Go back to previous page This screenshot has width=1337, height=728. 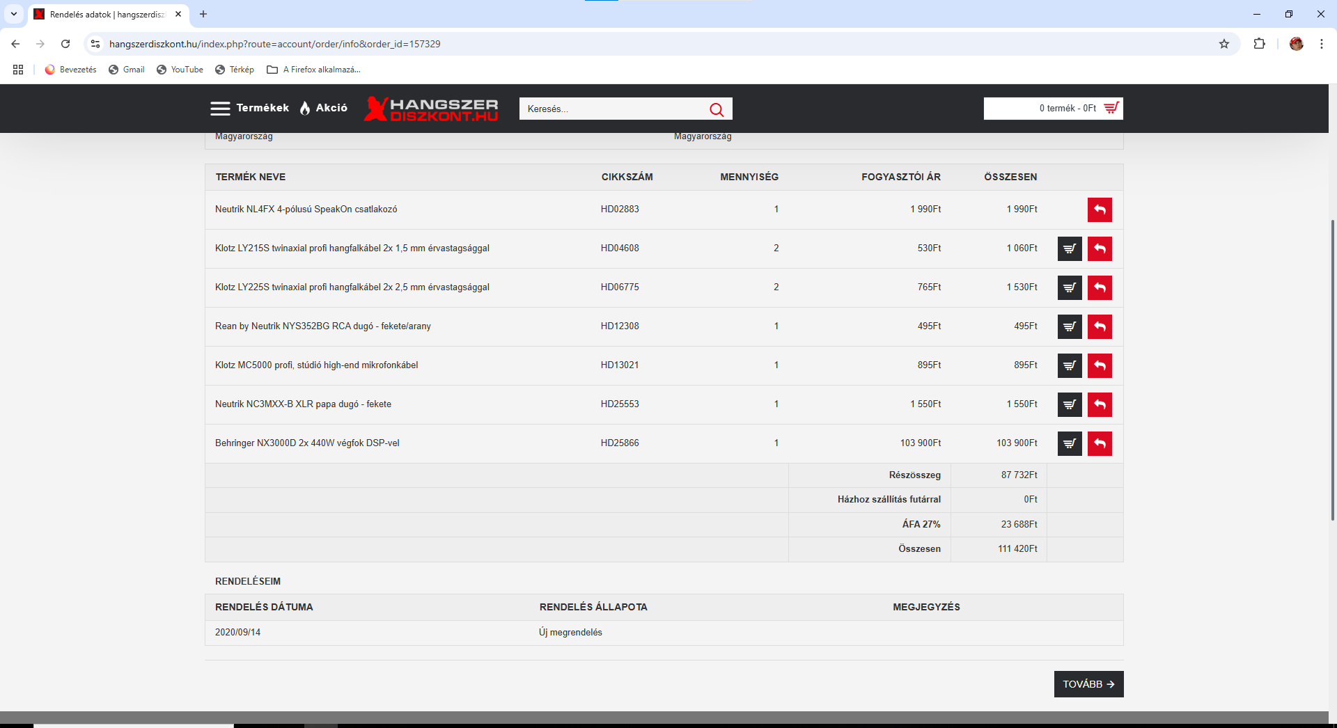click(x=15, y=44)
